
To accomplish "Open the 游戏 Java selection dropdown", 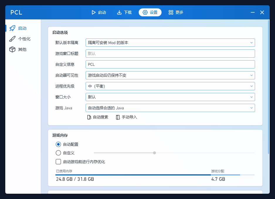I will [x=170, y=108].
